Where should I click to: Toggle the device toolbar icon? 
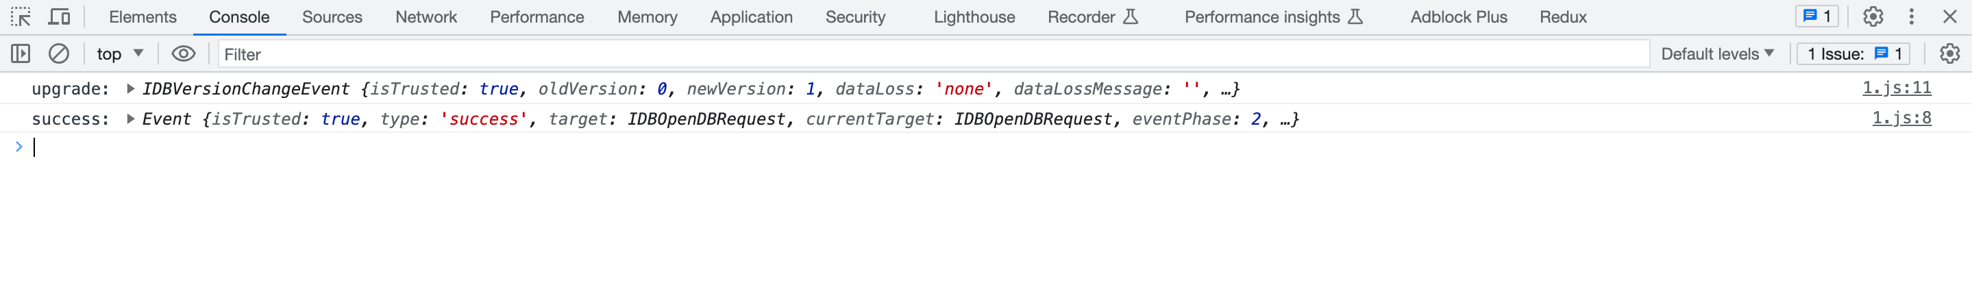point(59,17)
